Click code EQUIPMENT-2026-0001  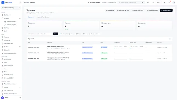[34, 47]
